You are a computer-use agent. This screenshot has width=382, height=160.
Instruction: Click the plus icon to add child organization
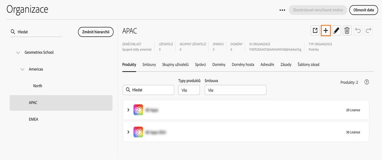pyautogui.click(x=326, y=31)
